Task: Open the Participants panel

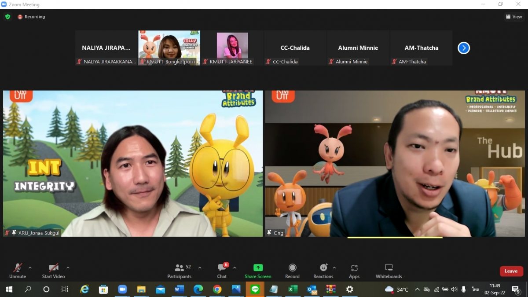Action: tap(180, 271)
